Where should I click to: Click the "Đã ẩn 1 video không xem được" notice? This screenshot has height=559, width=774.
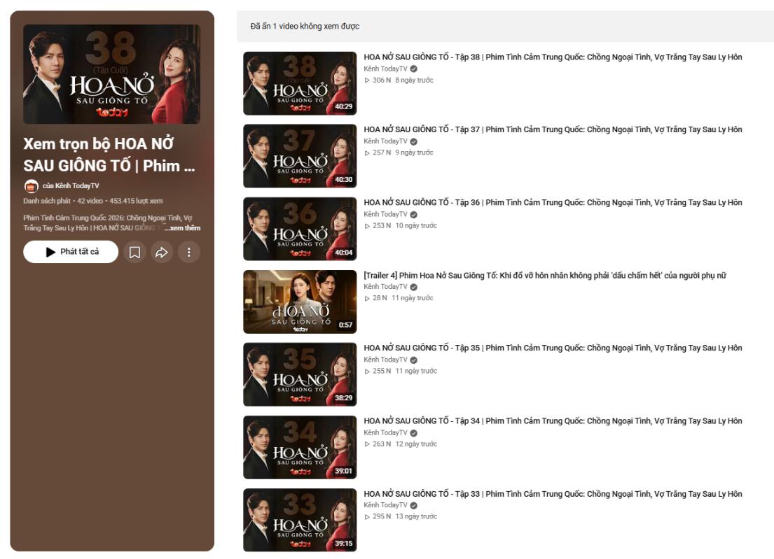[x=305, y=26]
